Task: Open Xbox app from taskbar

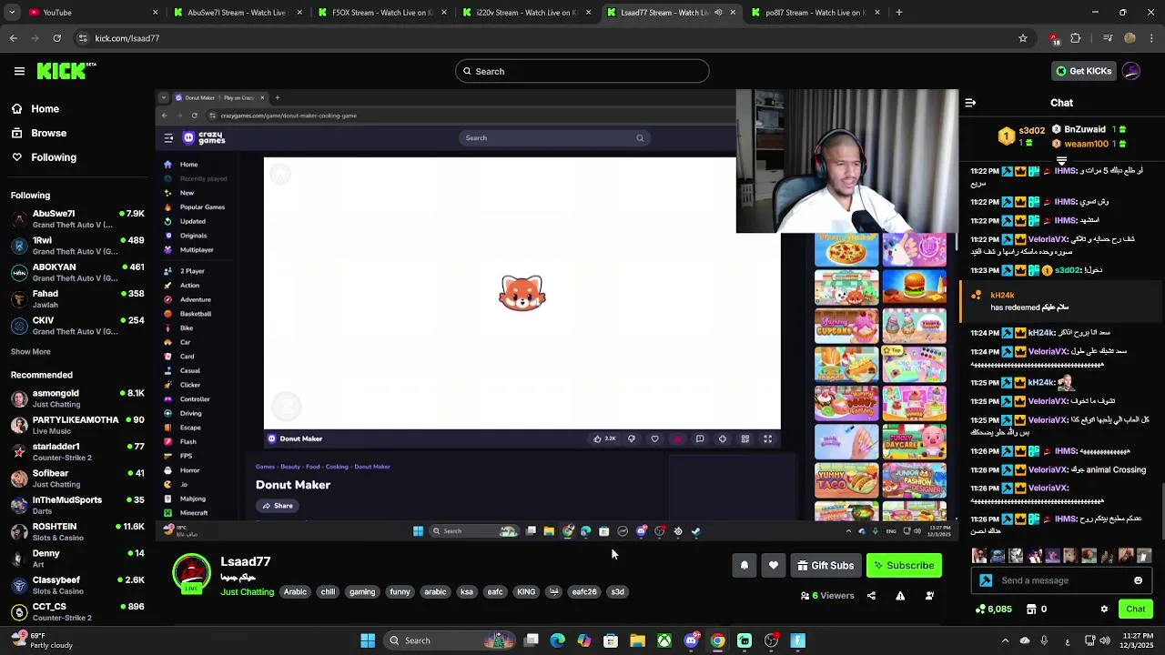Action: click(664, 640)
